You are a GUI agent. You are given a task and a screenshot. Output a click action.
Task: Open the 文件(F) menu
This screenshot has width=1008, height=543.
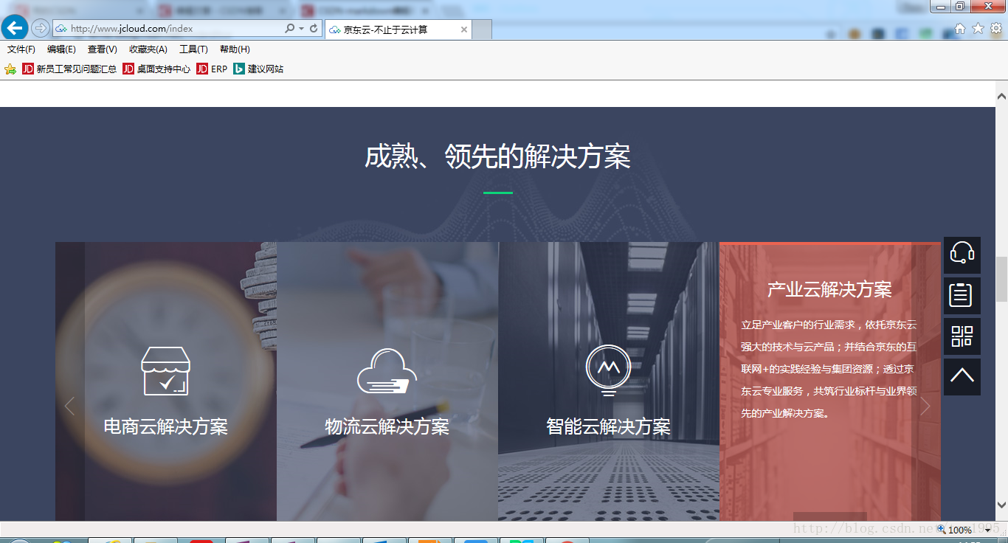(x=21, y=49)
